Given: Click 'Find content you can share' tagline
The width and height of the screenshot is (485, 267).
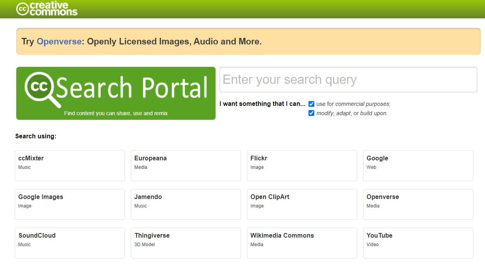Looking at the screenshot, I should pyautogui.click(x=116, y=114).
